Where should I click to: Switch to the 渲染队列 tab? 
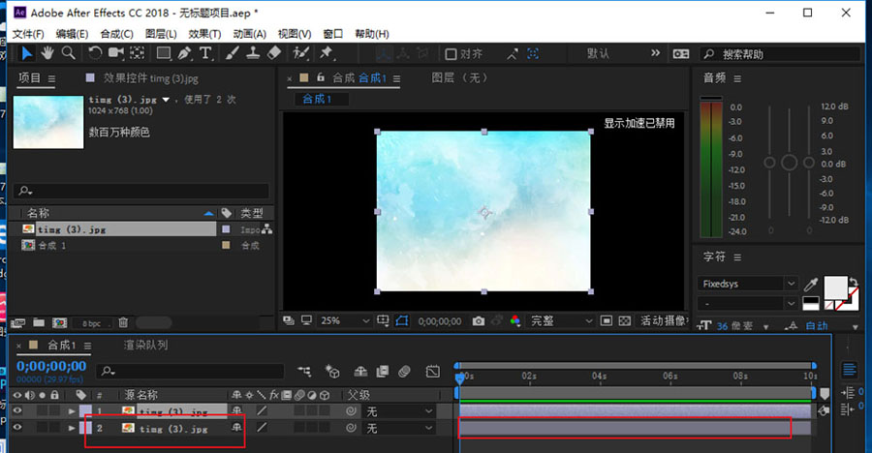click(x=145, y=345)
